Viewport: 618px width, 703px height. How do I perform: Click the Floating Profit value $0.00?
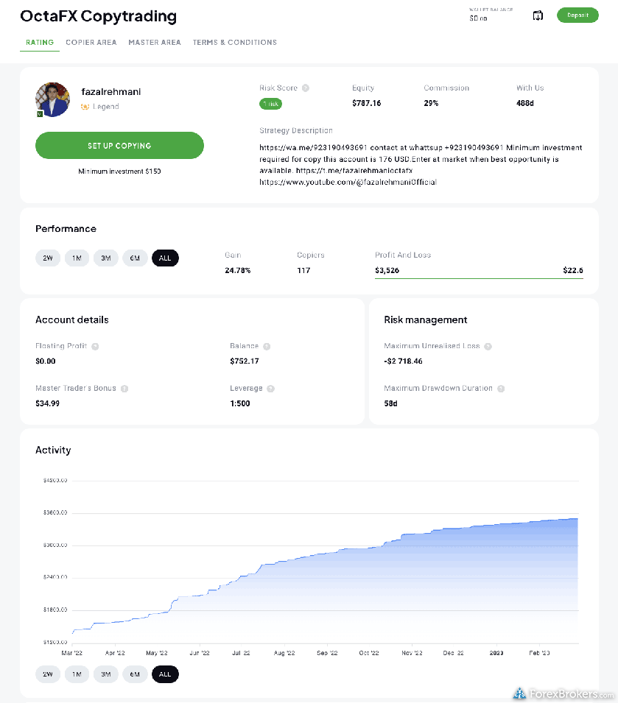pos(45,361)
